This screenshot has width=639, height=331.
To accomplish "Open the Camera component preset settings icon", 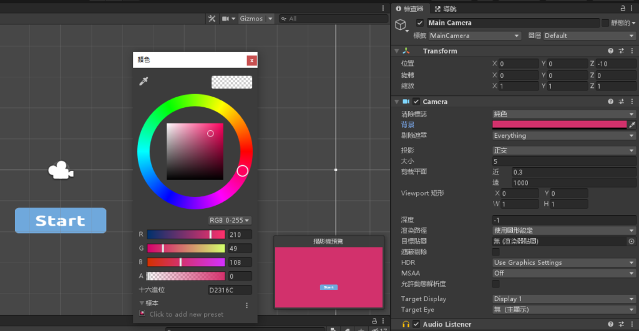I will pos(621,102).
